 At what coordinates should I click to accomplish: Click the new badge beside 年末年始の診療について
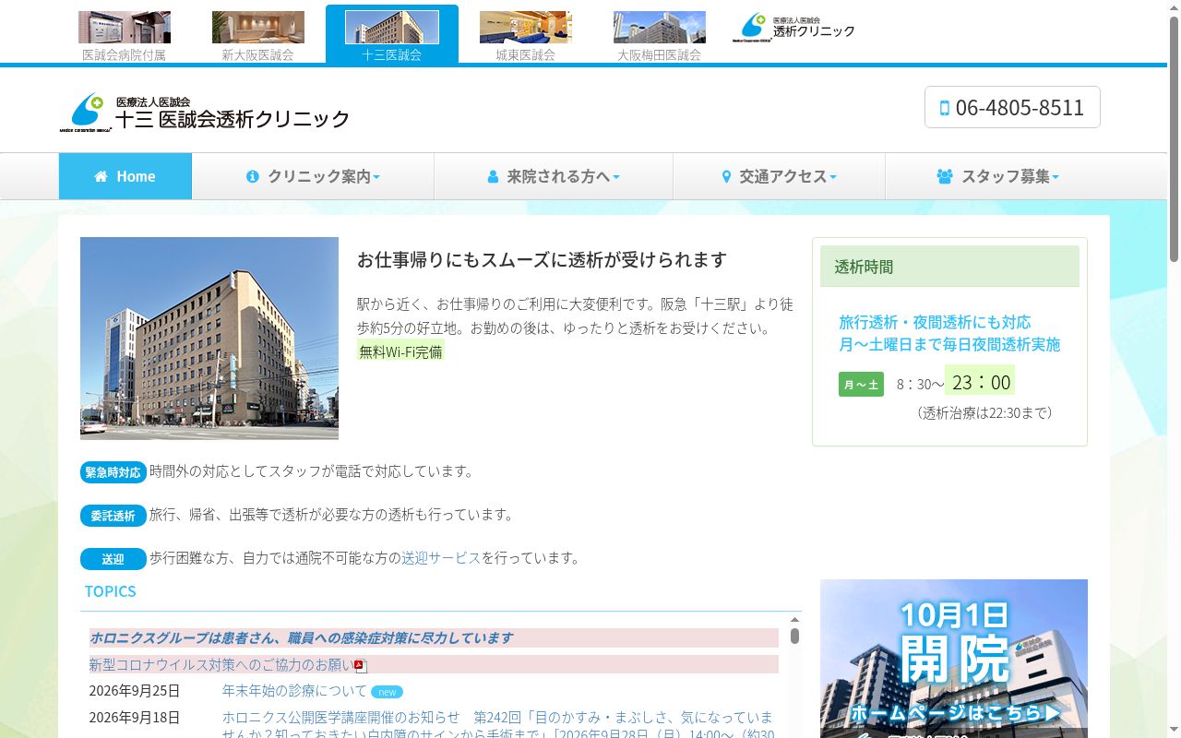click(387, 692)
